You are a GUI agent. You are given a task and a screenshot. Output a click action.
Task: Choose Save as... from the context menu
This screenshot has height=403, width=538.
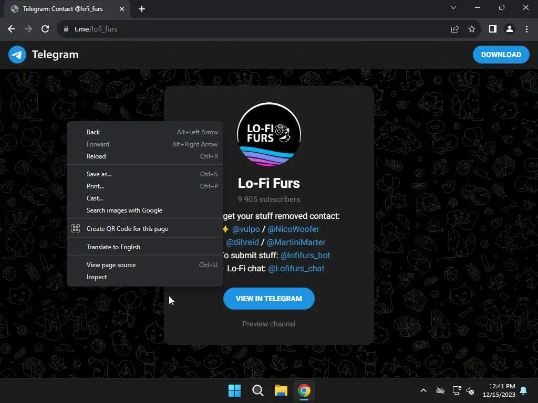(145, 174)
